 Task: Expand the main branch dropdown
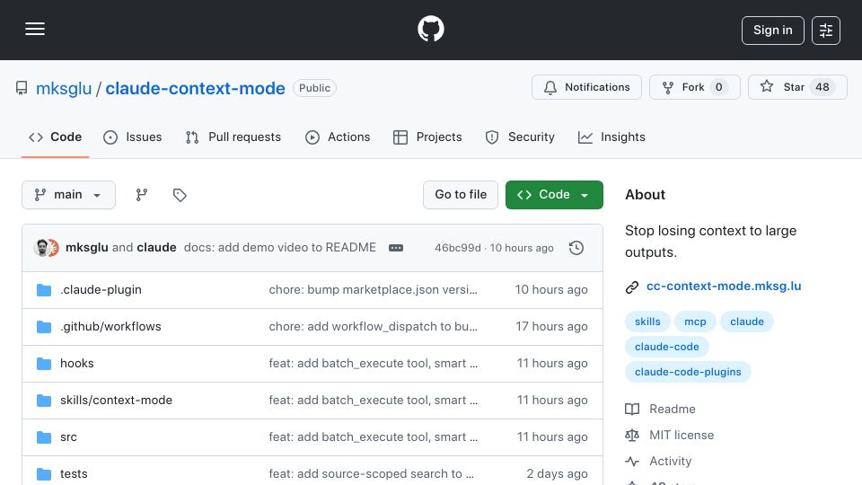69,195
